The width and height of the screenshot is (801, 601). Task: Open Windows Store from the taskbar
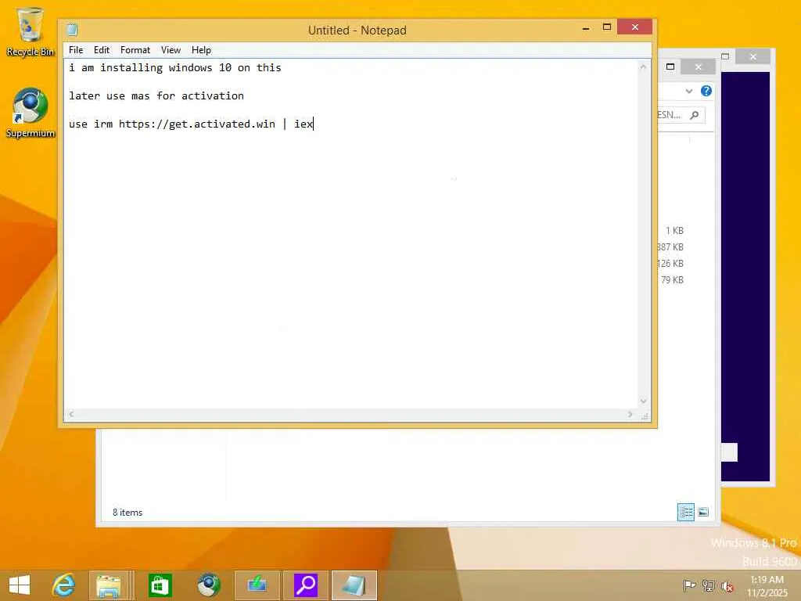160,585
